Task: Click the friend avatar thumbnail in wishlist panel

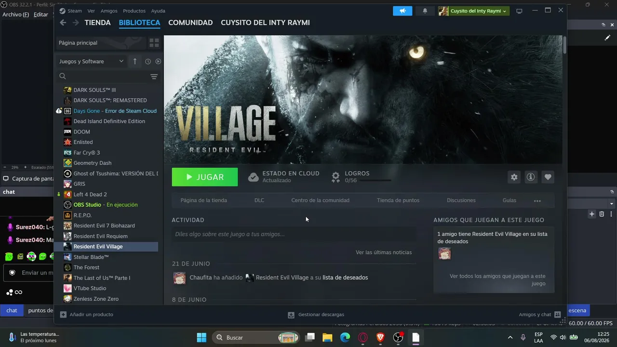Action: point(444,254)
